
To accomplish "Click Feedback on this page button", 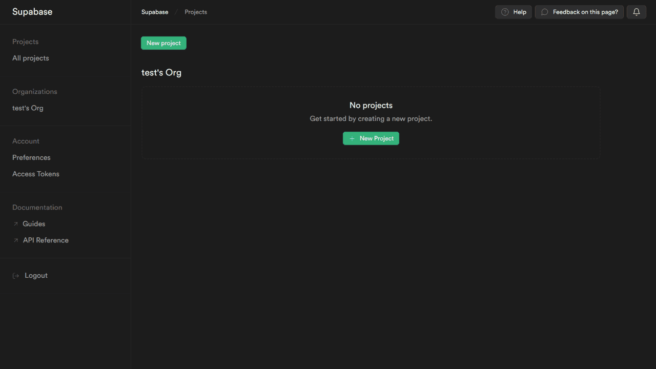I will coord(579,12).
